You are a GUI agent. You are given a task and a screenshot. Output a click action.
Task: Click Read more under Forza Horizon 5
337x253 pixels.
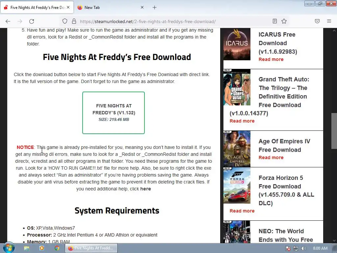pyautogui.click(x=242, y=211)
